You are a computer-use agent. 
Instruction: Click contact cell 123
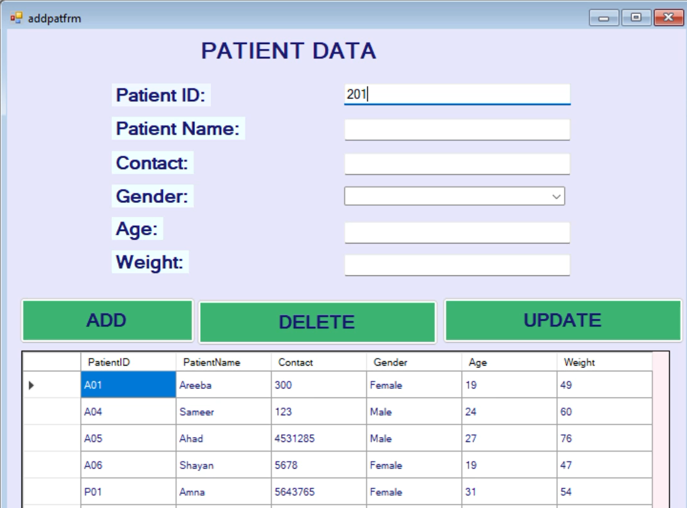point(319,412)
